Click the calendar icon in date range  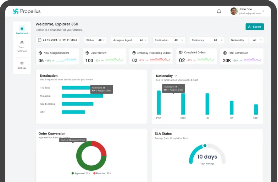coord(40,40)
